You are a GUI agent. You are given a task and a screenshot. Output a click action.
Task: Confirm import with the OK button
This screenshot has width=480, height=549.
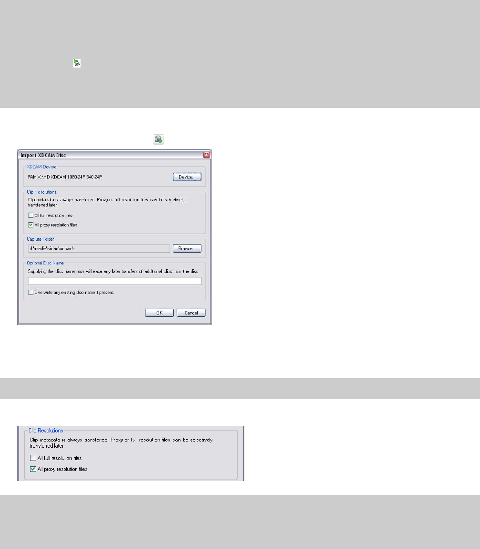[x=160, y=313]
